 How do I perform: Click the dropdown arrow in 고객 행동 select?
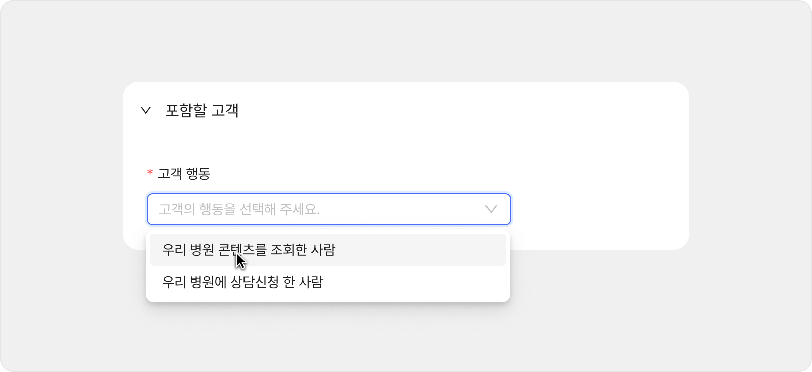point(491,209)
